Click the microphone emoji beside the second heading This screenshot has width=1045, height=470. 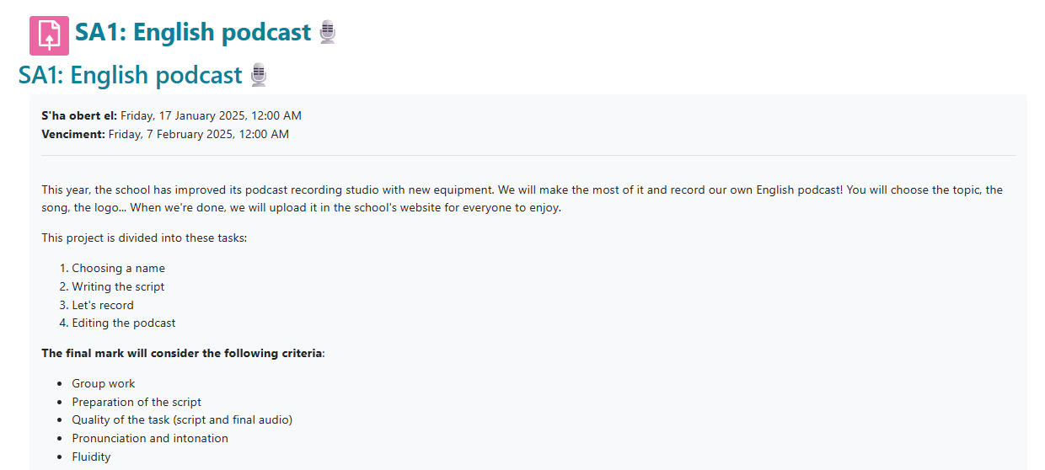(259, 75)
